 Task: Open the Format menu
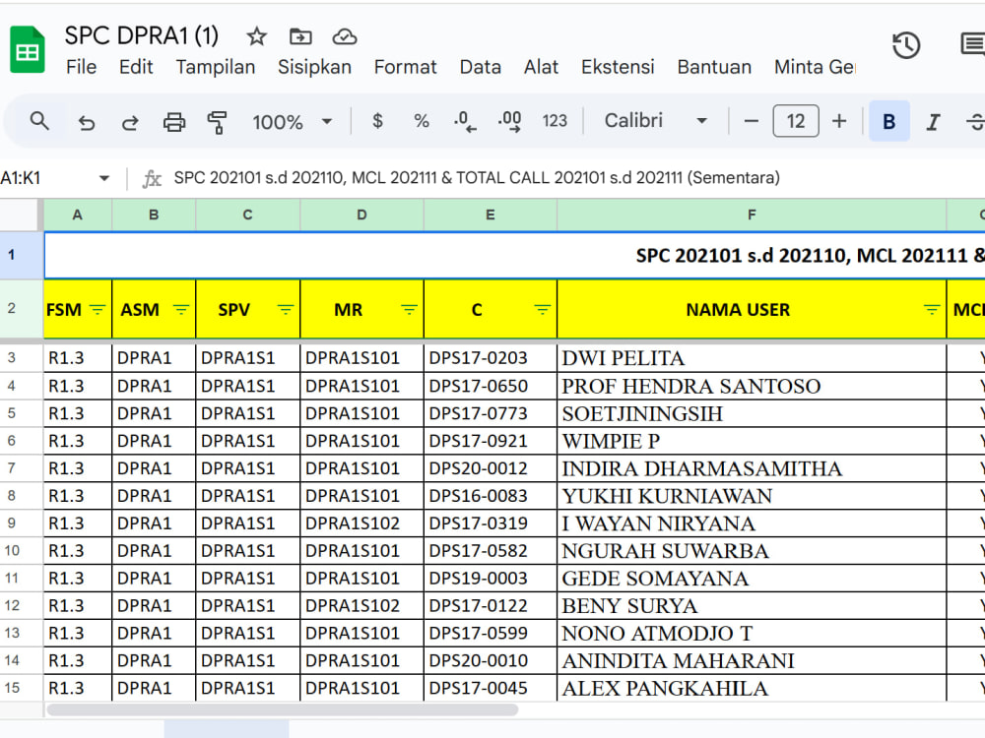click(405, 67)
